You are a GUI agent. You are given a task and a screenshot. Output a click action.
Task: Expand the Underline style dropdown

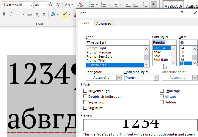coord(142,78)
